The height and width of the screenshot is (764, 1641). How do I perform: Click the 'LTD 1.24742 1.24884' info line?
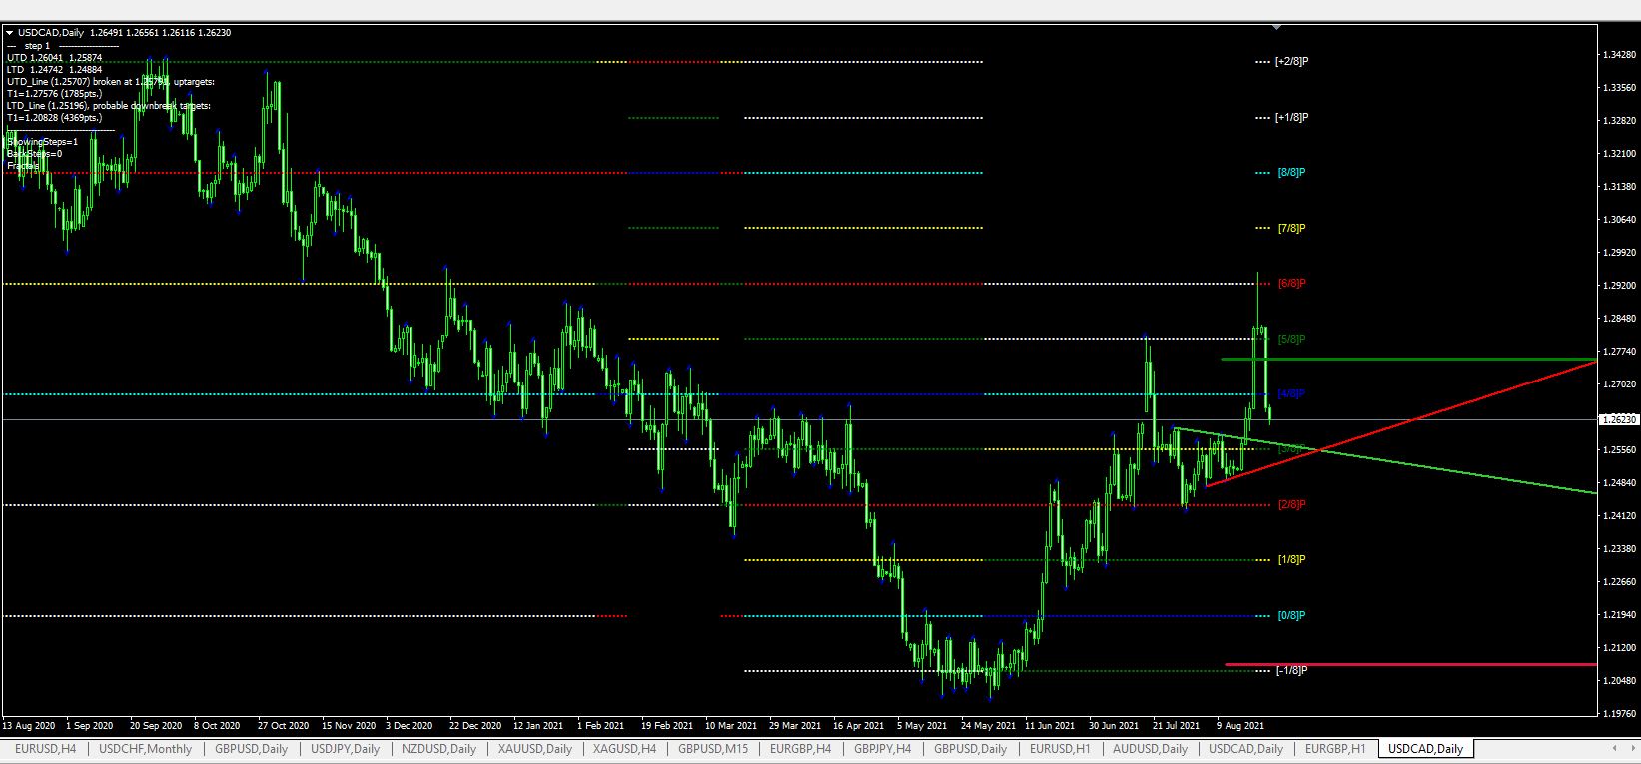[x=54, y=70]
